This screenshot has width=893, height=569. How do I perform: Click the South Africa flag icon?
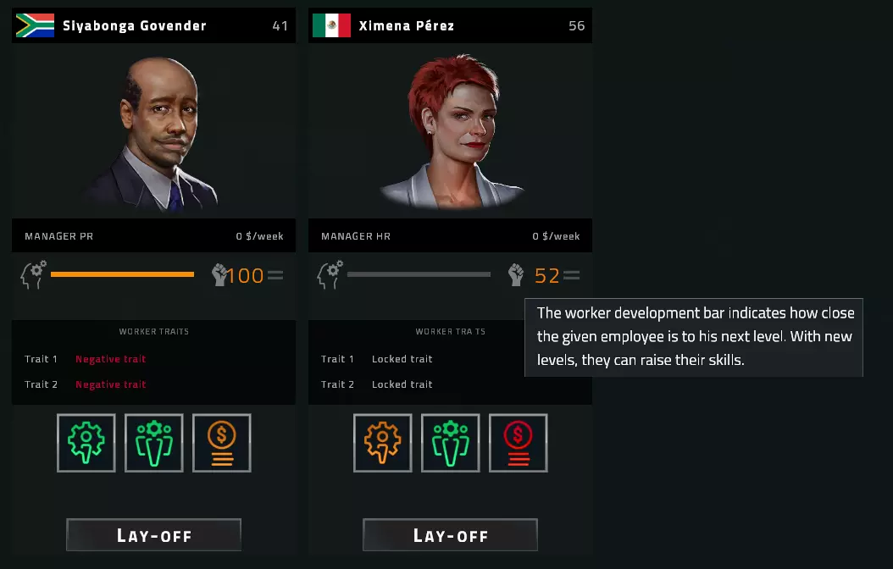click(x=35, y=25)
